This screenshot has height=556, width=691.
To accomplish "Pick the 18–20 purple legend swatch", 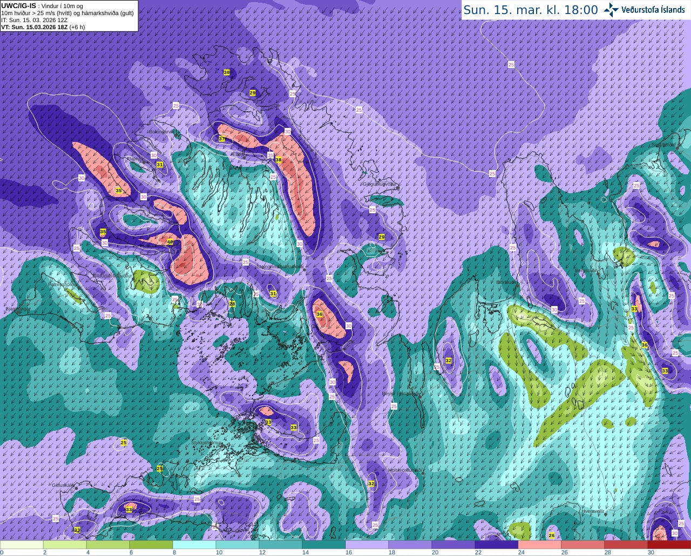I will (410, 545).
